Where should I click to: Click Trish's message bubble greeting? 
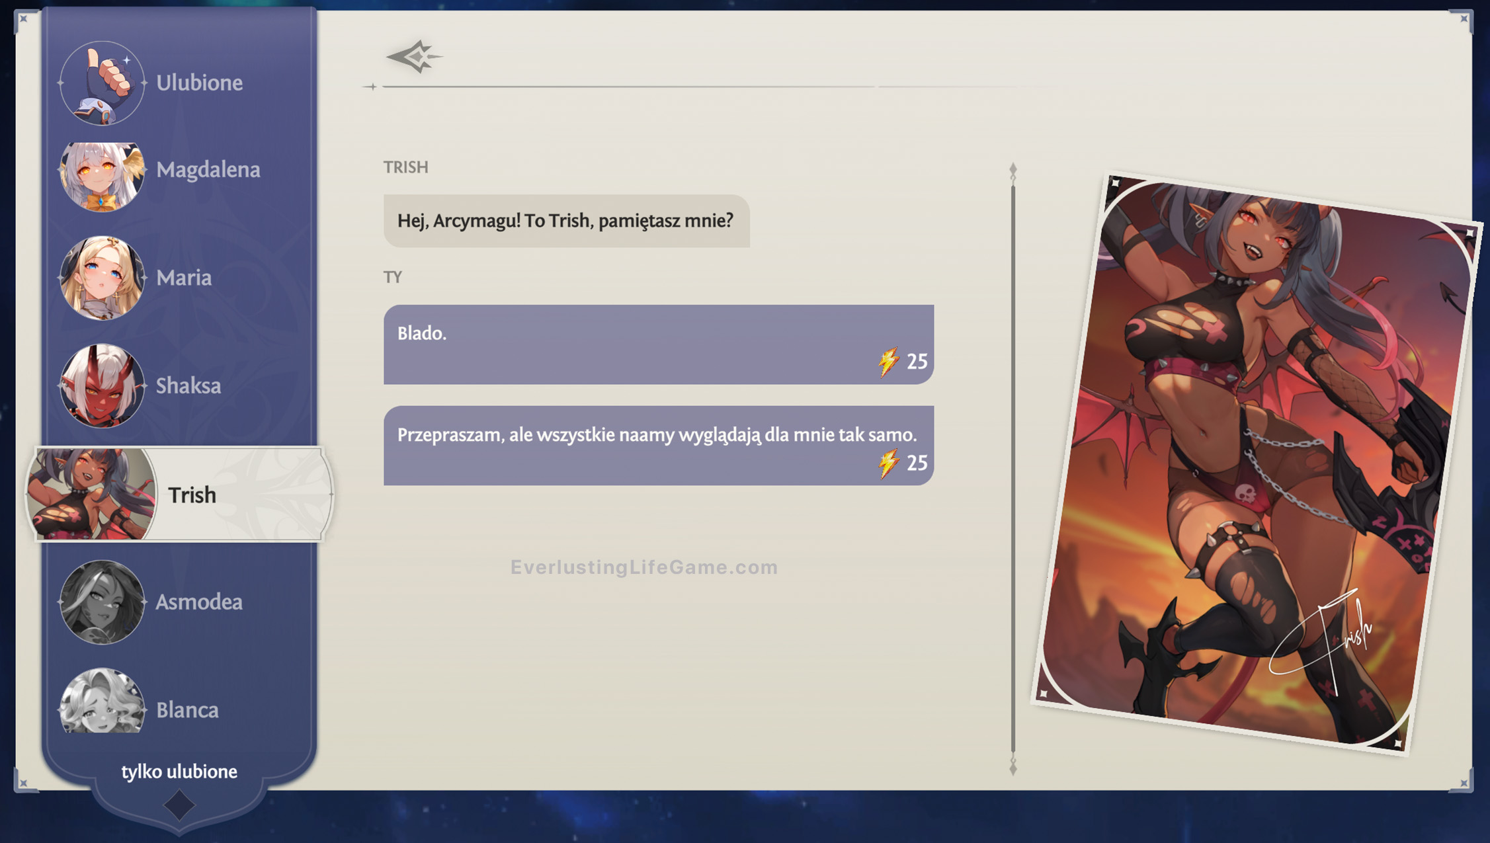pyautogui.click(x=566, y=221)
